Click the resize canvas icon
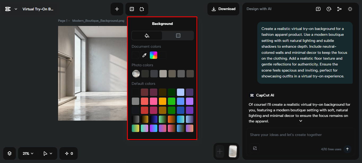This screenshot has width=362, height=163. coord(142,9)
